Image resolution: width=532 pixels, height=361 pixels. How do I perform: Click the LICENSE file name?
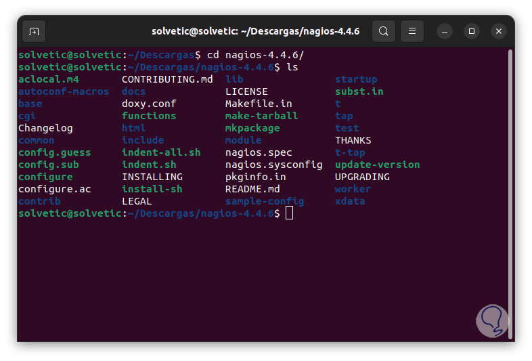click(246, 91)
